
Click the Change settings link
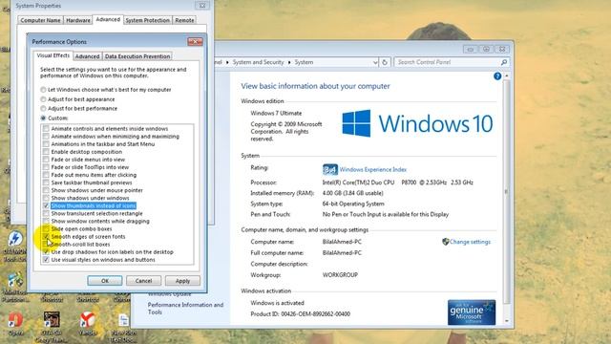tap(470, 242)
